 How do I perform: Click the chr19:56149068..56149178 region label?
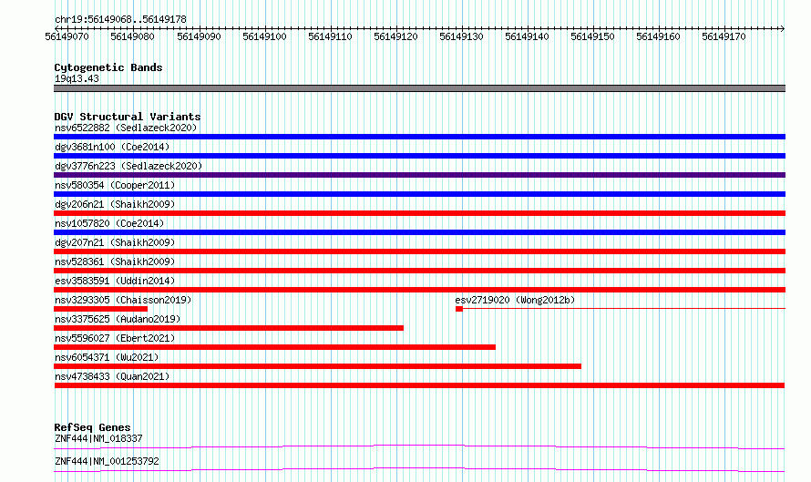(120, 19)
